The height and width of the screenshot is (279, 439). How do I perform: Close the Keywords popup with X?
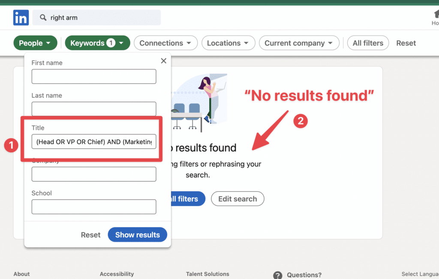(x=164, y=61)
